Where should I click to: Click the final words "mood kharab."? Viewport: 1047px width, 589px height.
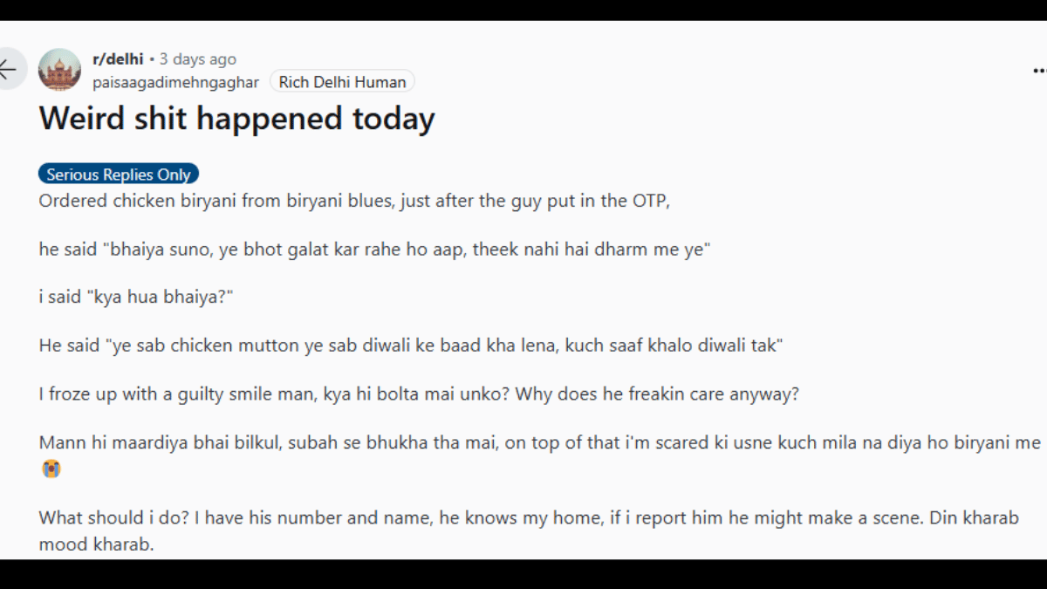[96, 545]
